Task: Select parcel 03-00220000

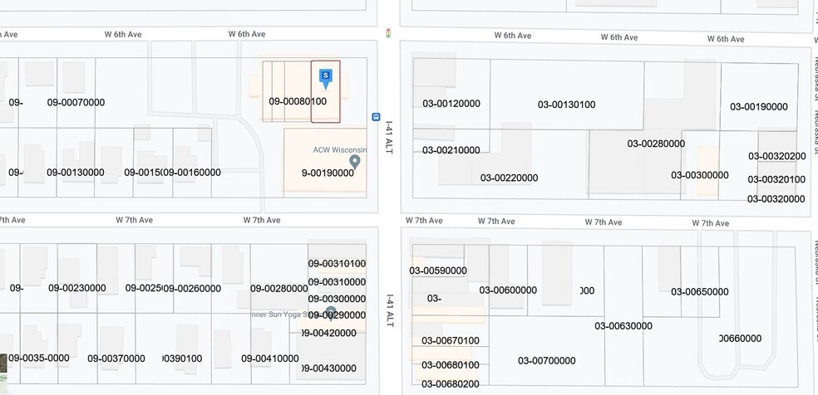Action: (509, 178)
